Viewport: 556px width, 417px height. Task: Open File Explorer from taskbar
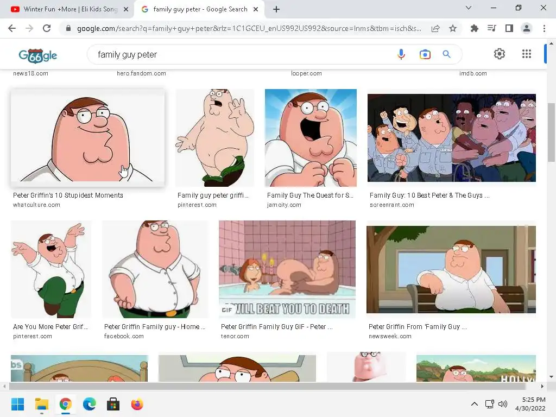click(x=41, y=404)
